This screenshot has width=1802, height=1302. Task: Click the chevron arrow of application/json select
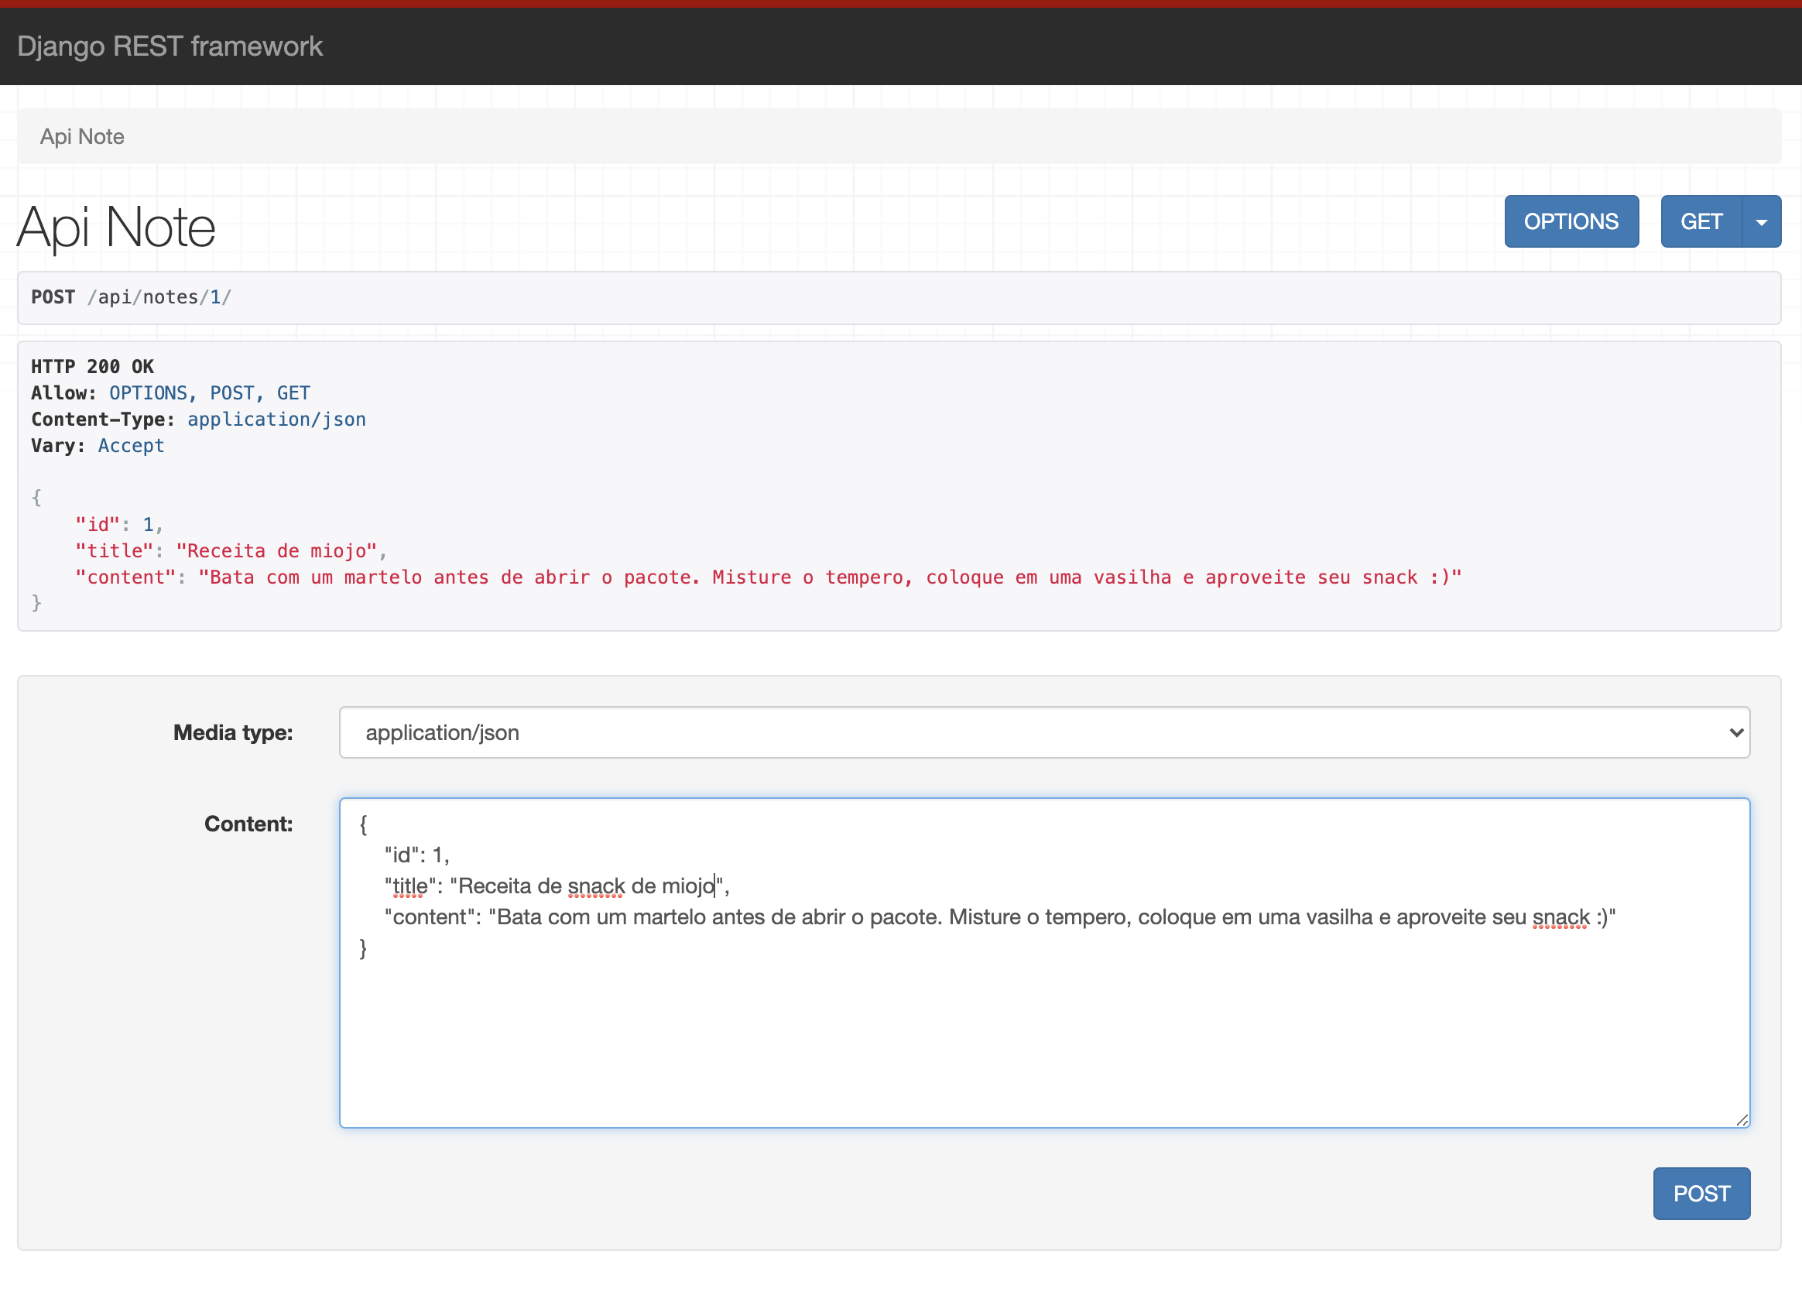tap(1736, 732)
